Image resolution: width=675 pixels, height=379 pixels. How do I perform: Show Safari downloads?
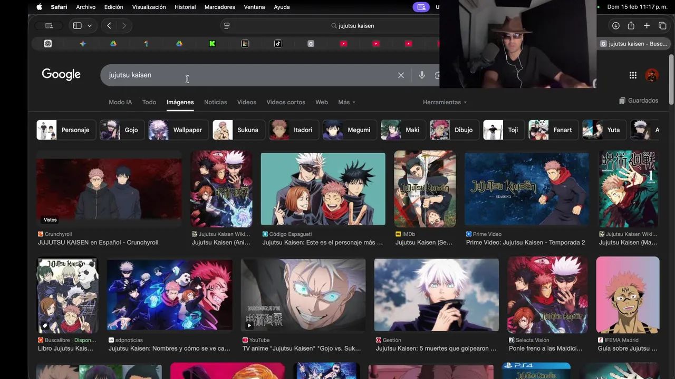coord(615,25)
